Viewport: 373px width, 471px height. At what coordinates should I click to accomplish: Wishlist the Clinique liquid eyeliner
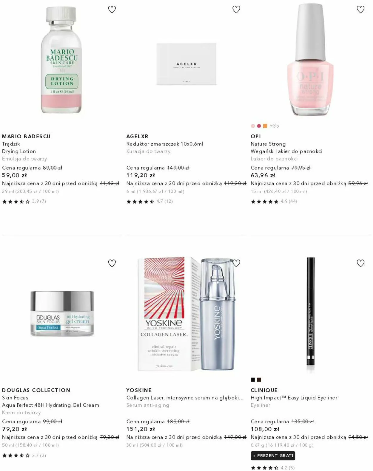360,263
